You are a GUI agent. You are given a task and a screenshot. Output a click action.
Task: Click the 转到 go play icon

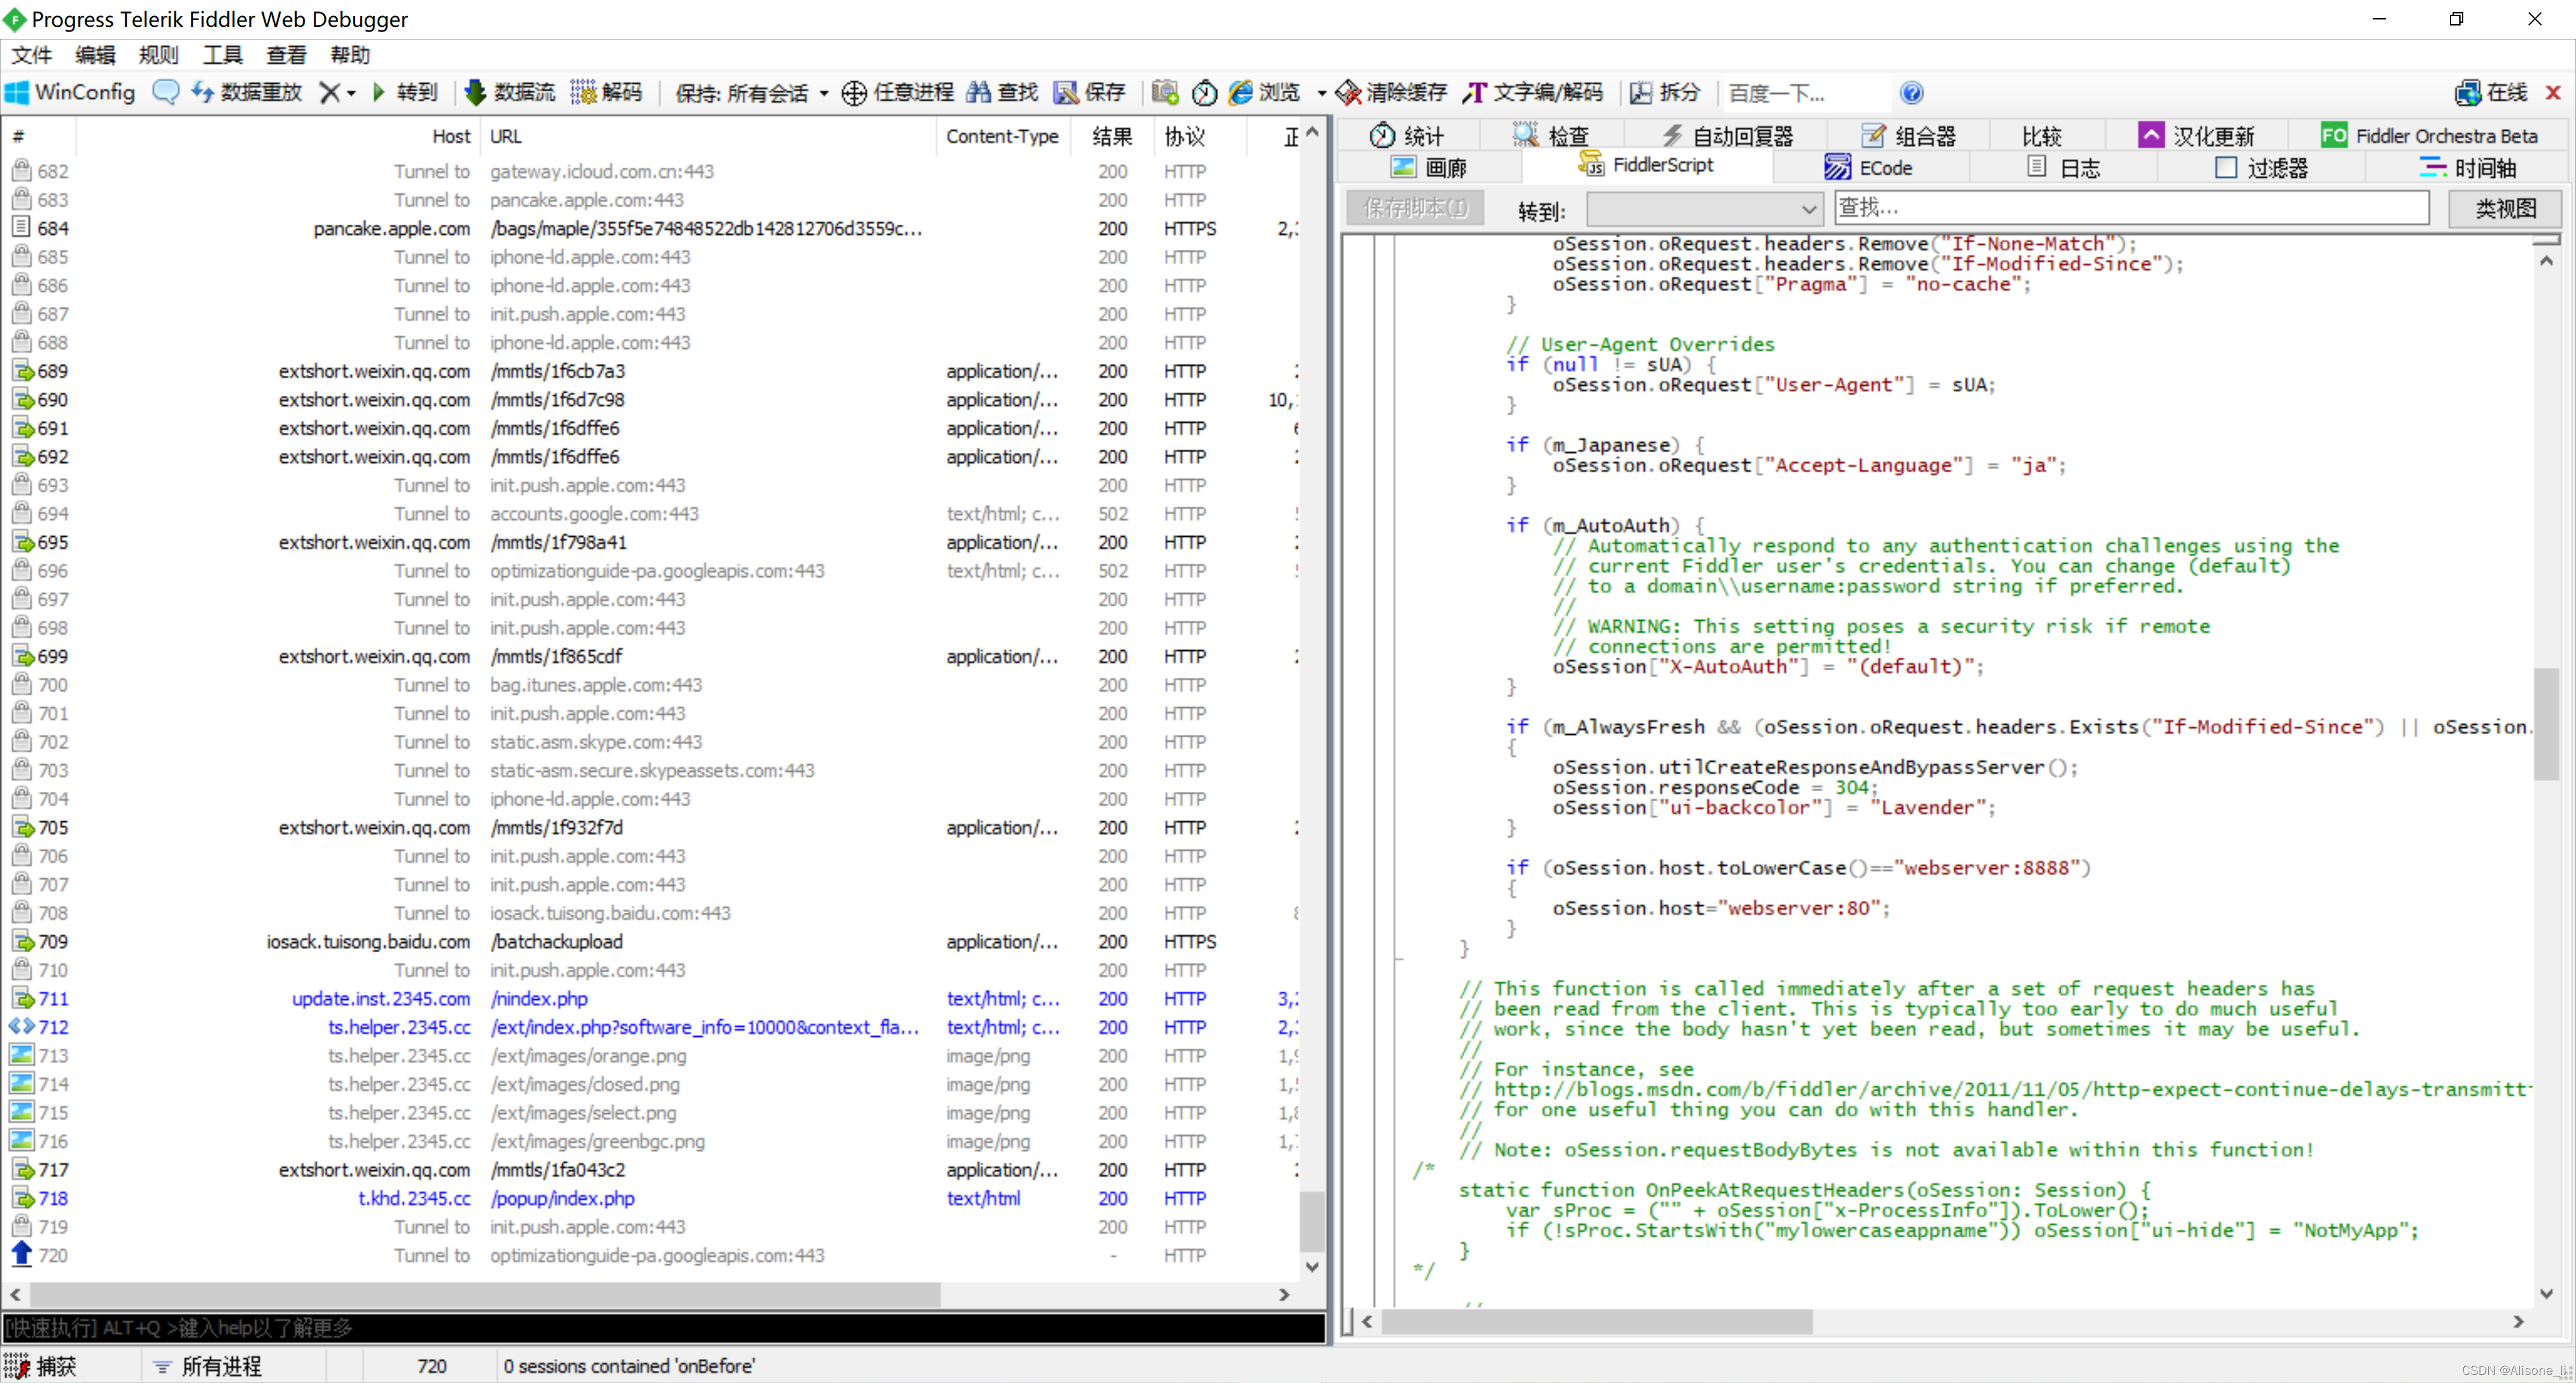[x=379, y=92]
